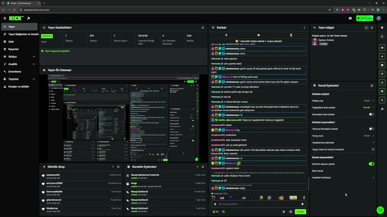The height and width of the screenshot is (217, 387).
Task: Click Raid Kanalı in channel options
Action: tap(317, 171)
